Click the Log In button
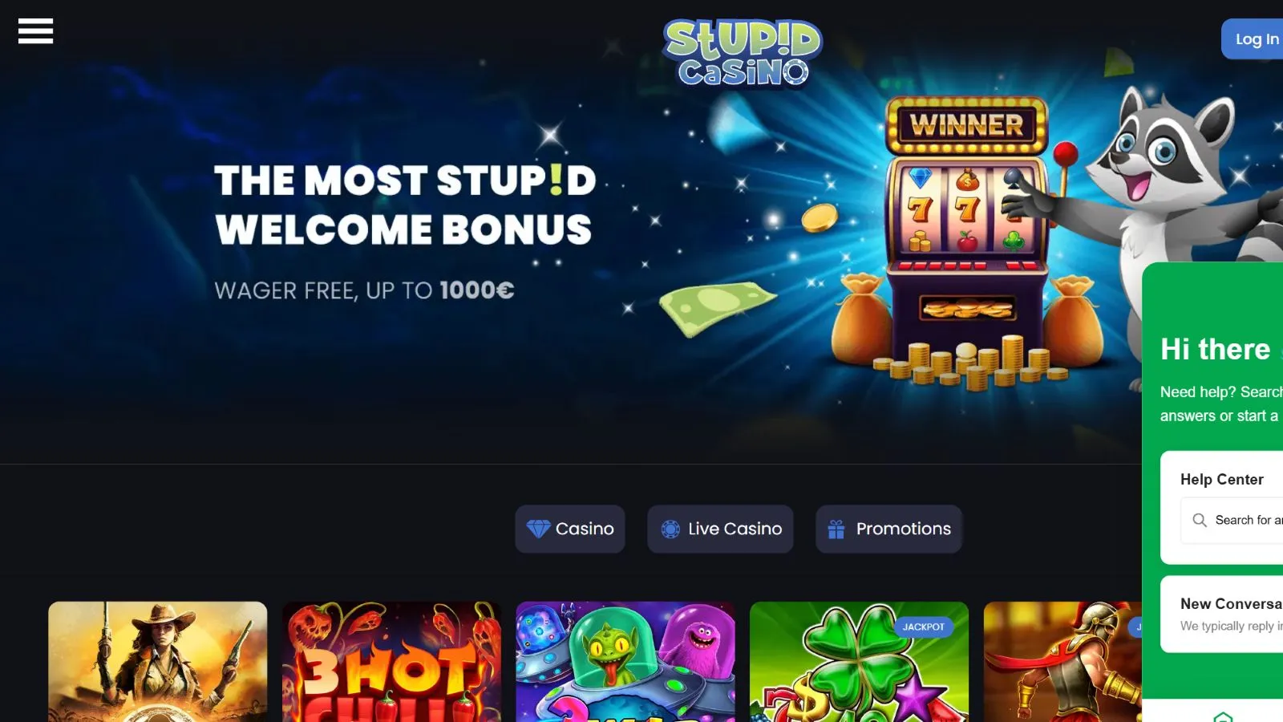The width and height of the screenshot is (1283, 722). 1253,39
